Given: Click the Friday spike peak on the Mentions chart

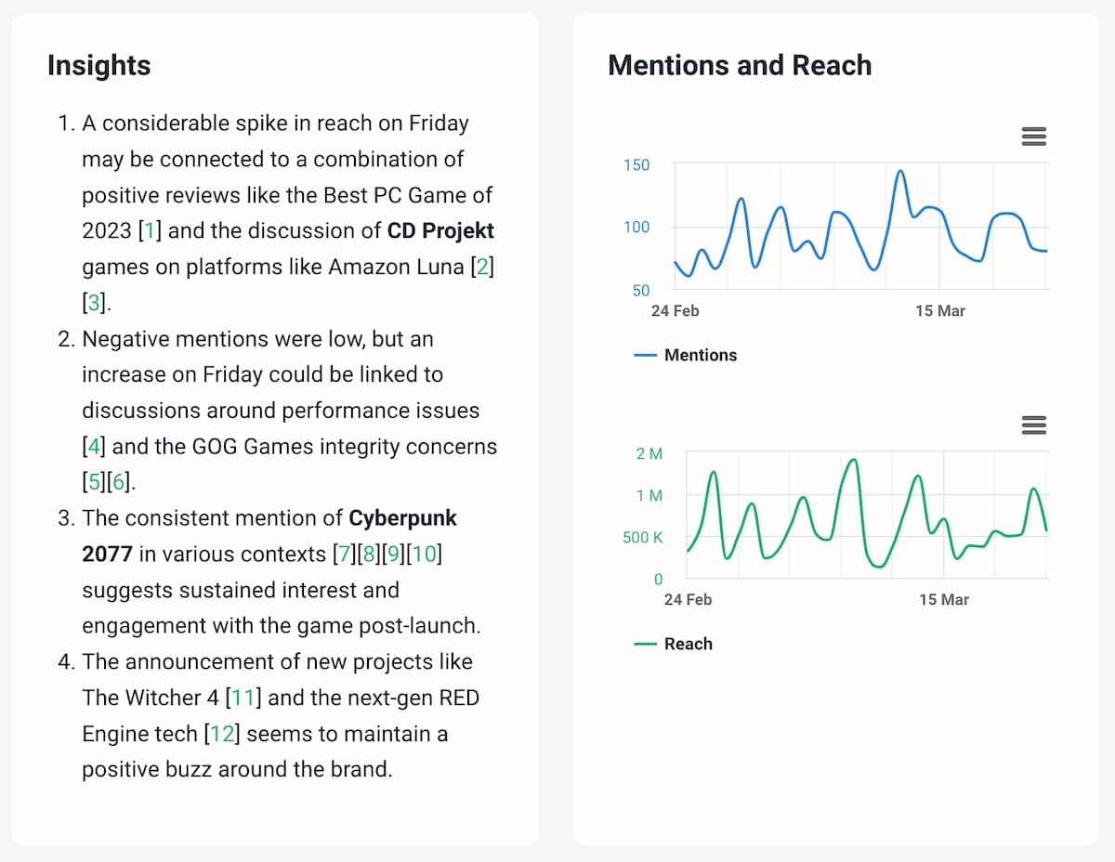Looking at the screenshot, I should tap(899, 171).
